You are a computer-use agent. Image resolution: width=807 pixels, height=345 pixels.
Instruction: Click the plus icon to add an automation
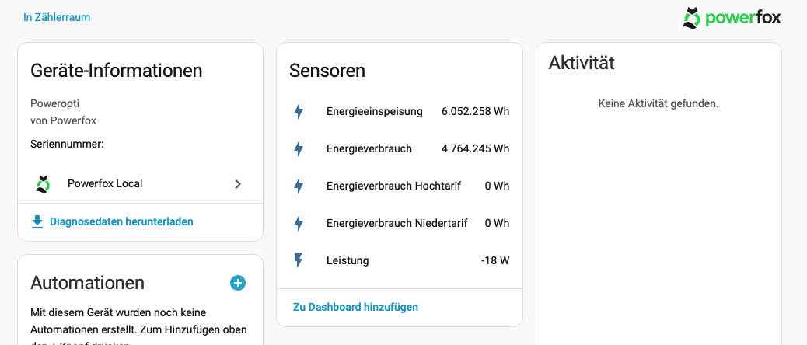[238, 283]
